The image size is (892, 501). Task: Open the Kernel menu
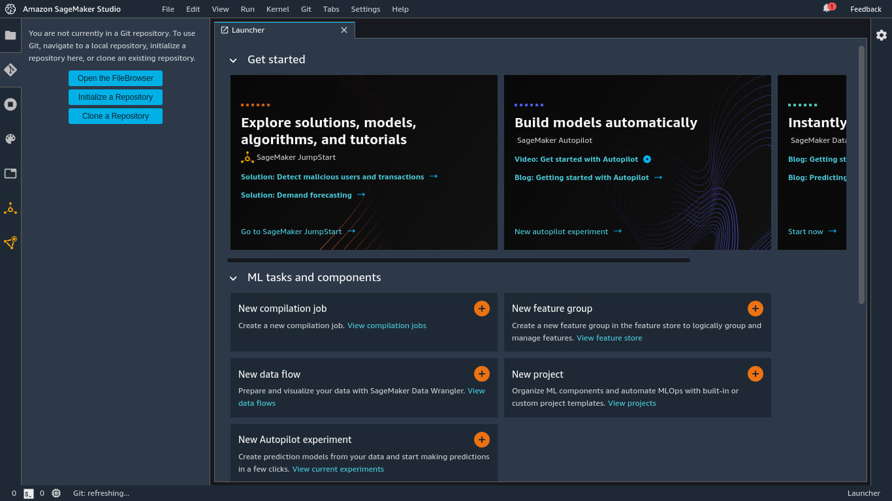[278, 9]
